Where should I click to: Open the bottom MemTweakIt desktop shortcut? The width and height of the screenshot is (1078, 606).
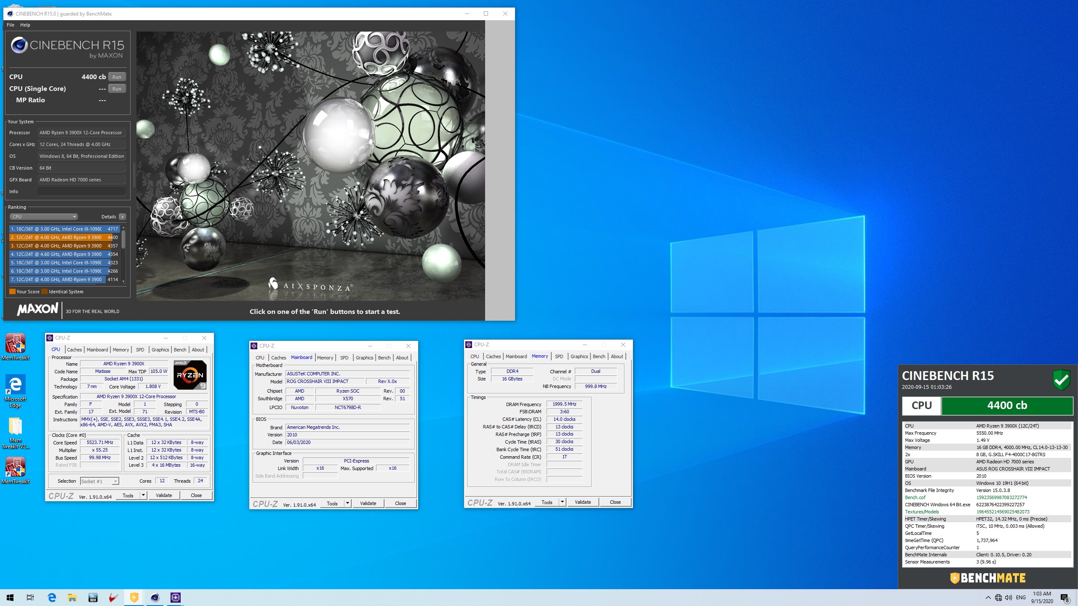16,470
